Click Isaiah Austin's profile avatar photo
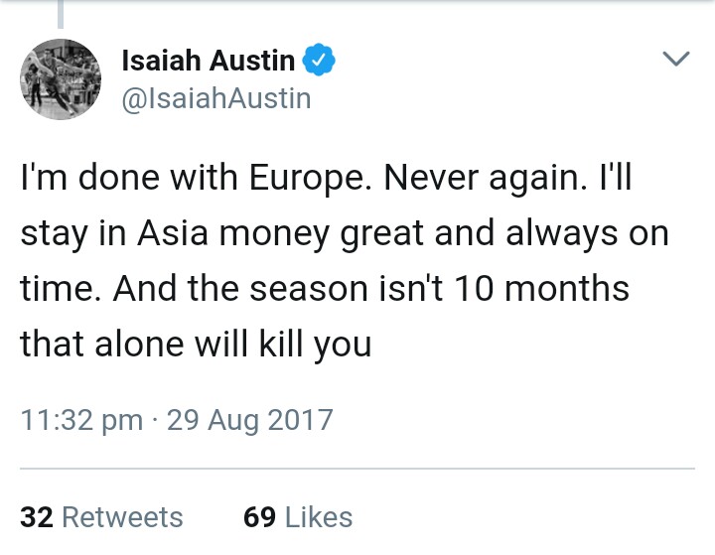The width and height of the screenshot is (715, 555). tap(59, 80)
